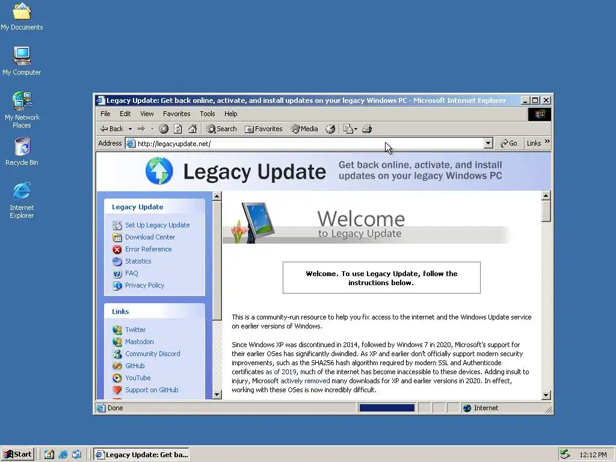Click the main content scroll down arrow
Viewport: 616px width, 462px height.
[x=546, y=395]
